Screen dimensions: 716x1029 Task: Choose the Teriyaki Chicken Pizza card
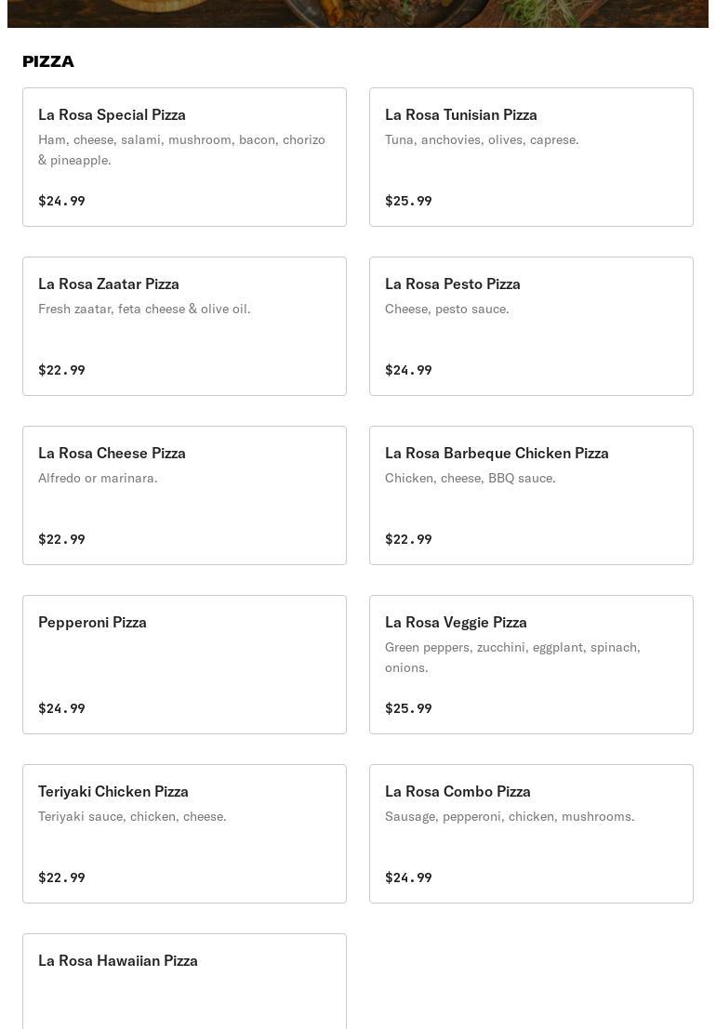(184, 834)
